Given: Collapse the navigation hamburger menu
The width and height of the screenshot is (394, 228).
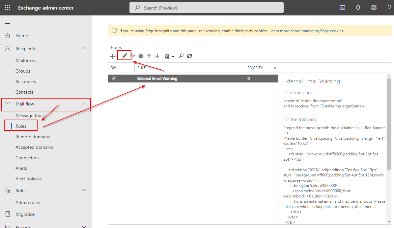Looking at the screenshot, I should click(x=8, y=22).
